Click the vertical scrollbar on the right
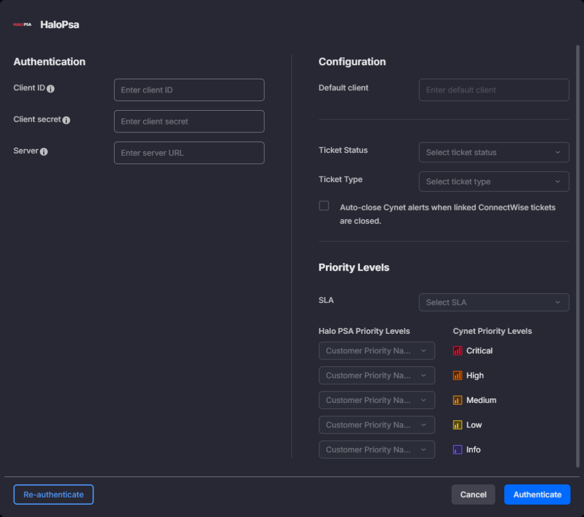The height and width of the screenshot is (517, 584). coord(578,257)
